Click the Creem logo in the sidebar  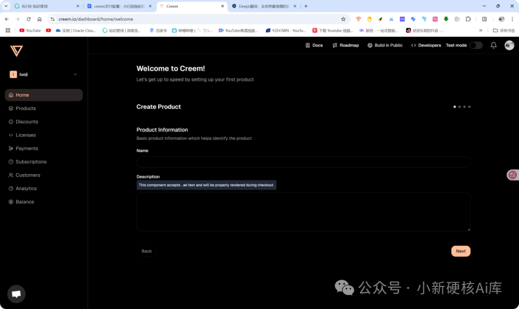tap(16, 51)
